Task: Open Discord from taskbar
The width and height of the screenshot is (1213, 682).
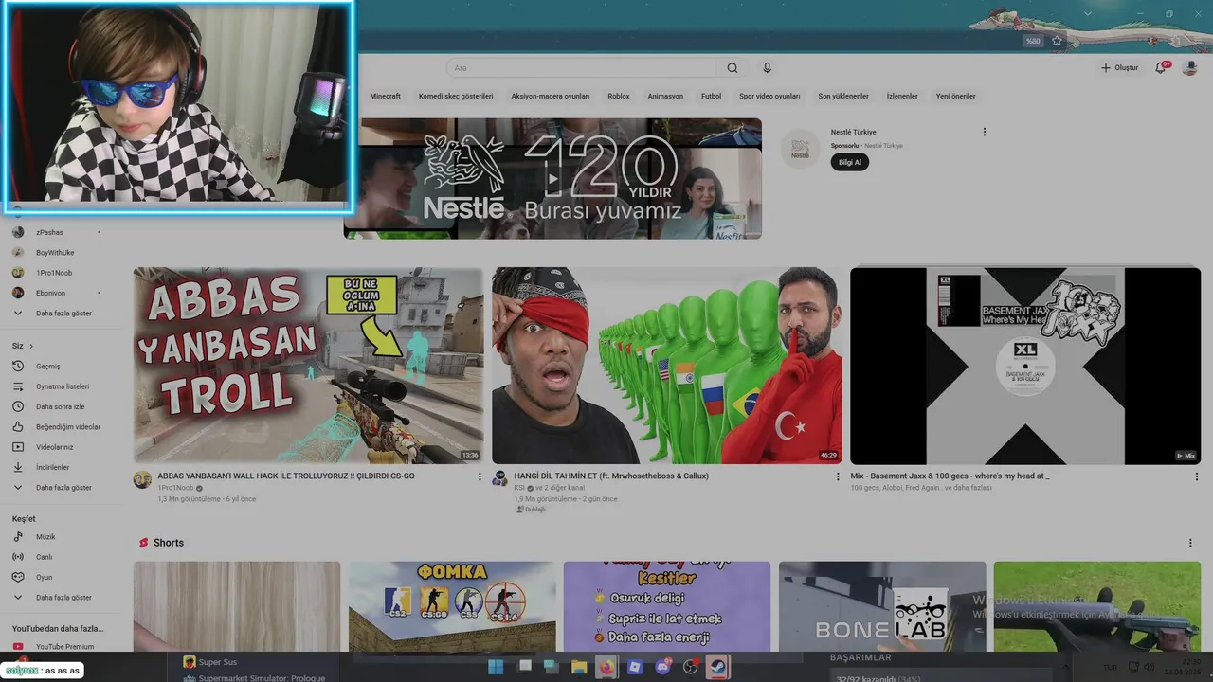Action: coord(663,667)
